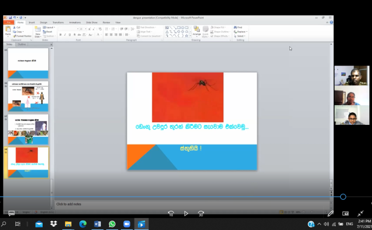Toggle Bold formatting in Font group

60,34
